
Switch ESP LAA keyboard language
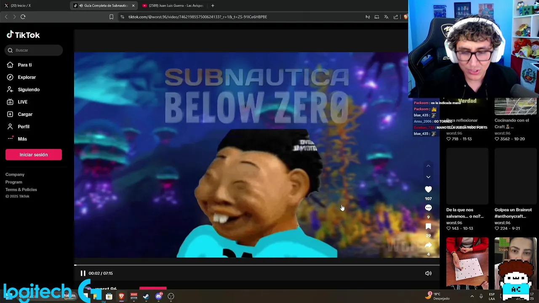(x=491, y=296)
